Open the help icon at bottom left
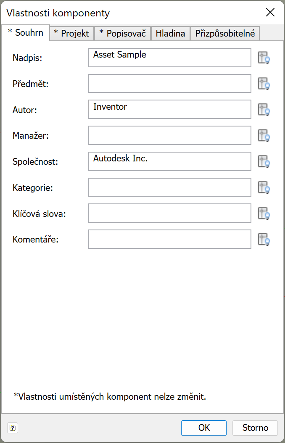The width and height of the screenshot is (285, 443). pos(13,428)
